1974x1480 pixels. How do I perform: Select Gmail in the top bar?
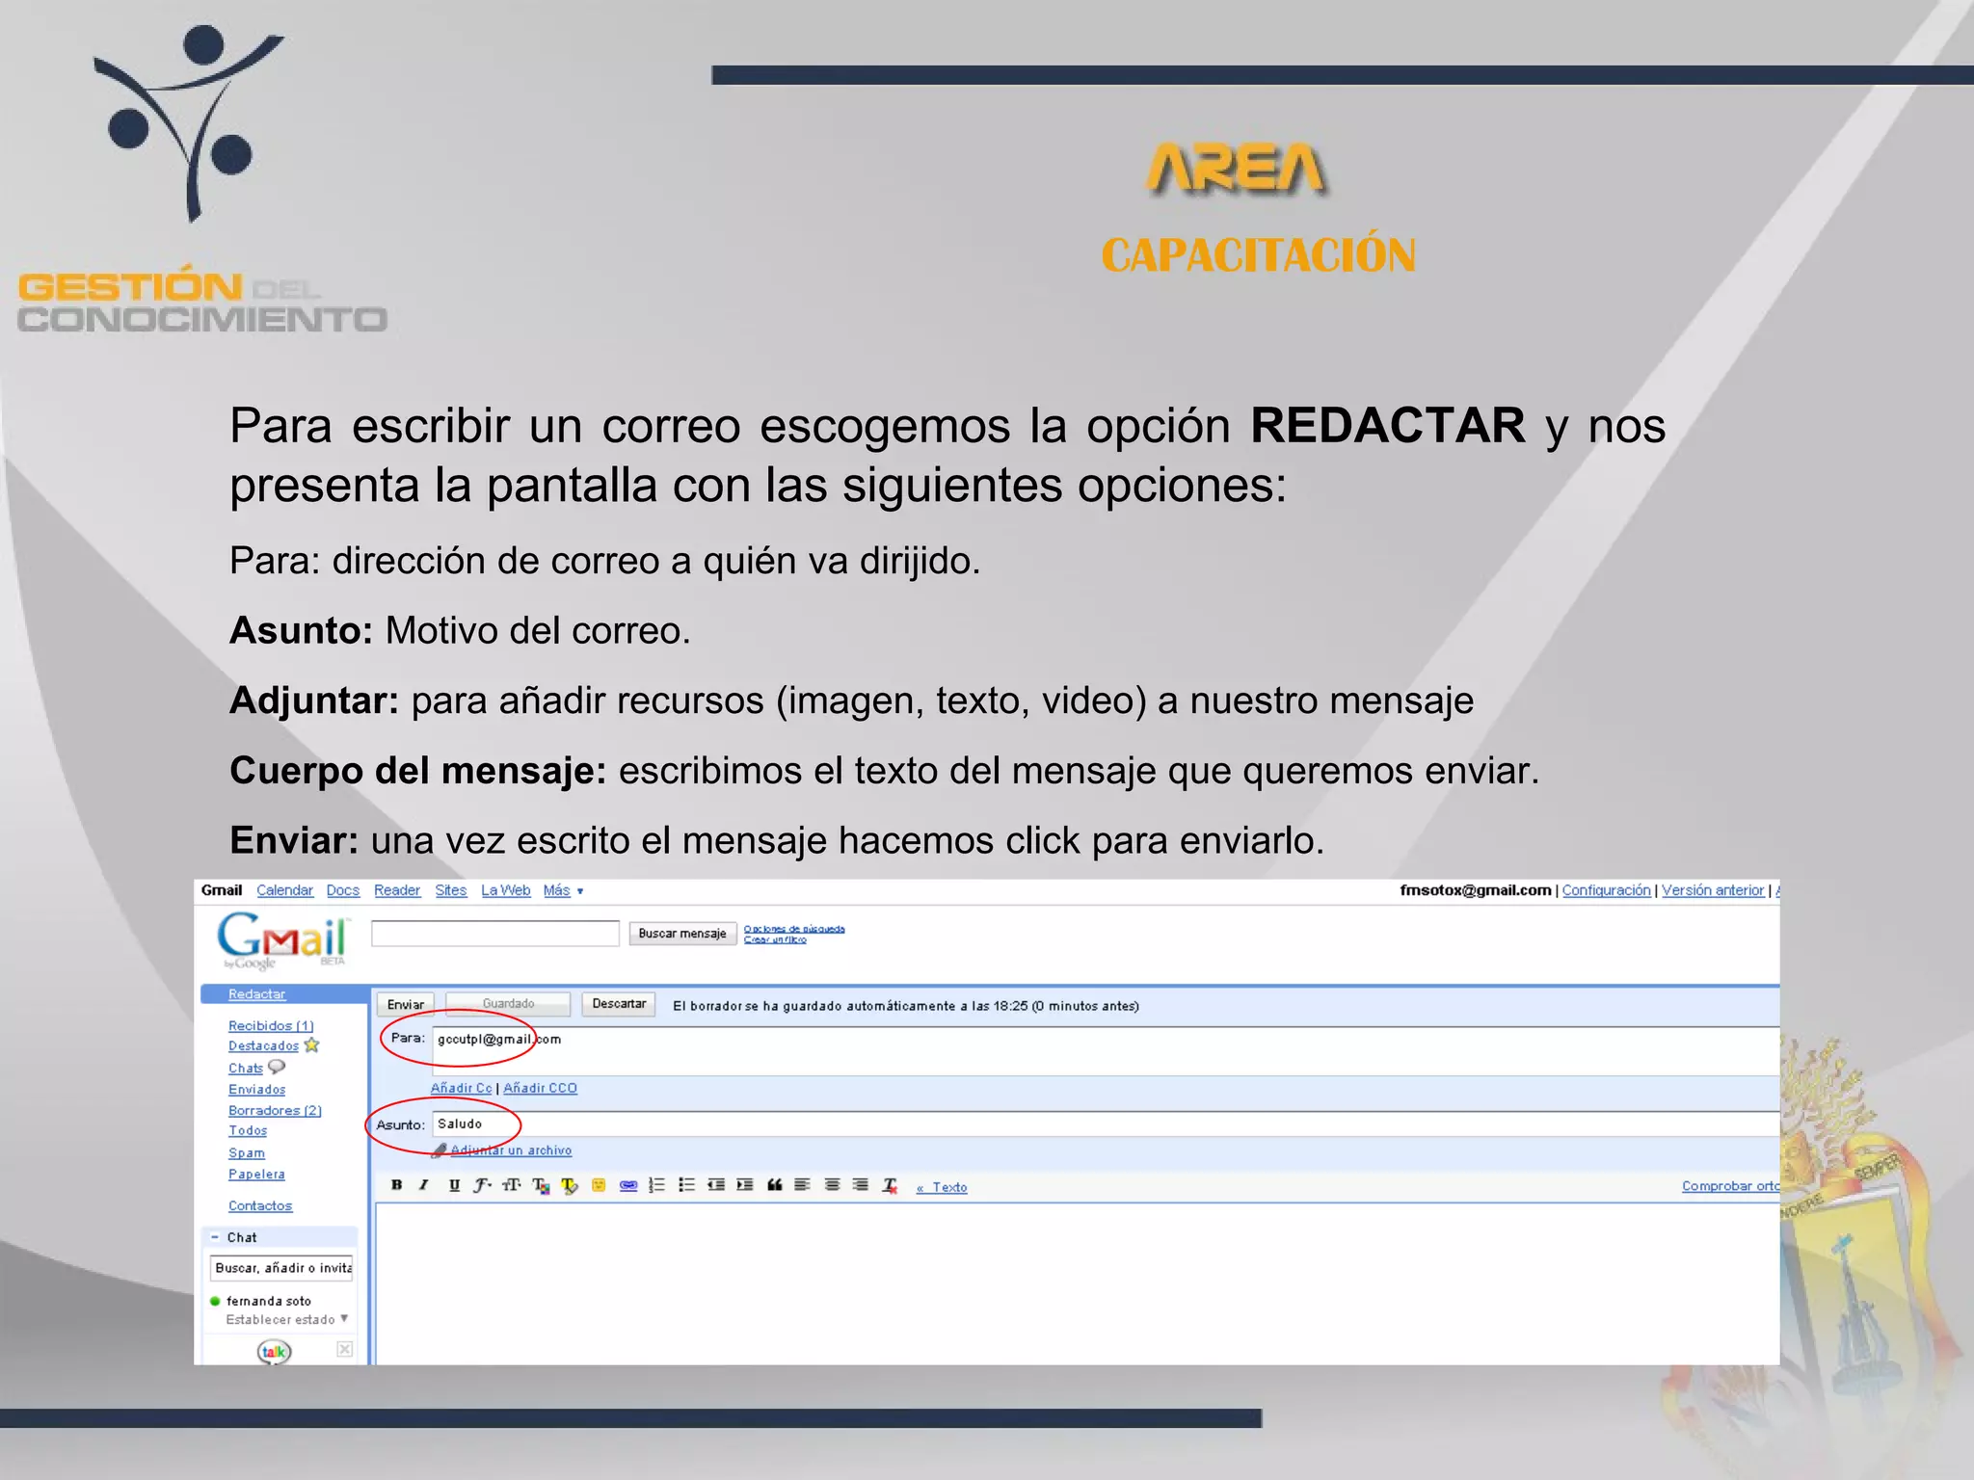[x=222, y=890]
